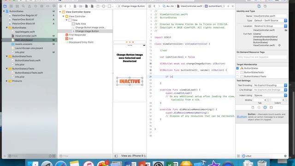Select LaunchScreen.storyboard file
This screenshot has height=166, width=295.
[29, 48]
